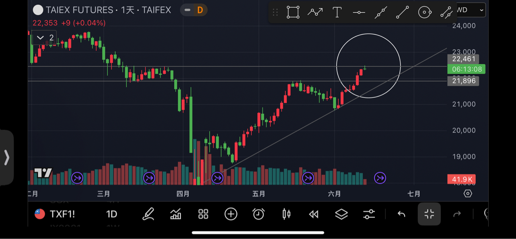Tap the orange D delayed-data badge
The image size is (516, 239).
tap(200, 10)
